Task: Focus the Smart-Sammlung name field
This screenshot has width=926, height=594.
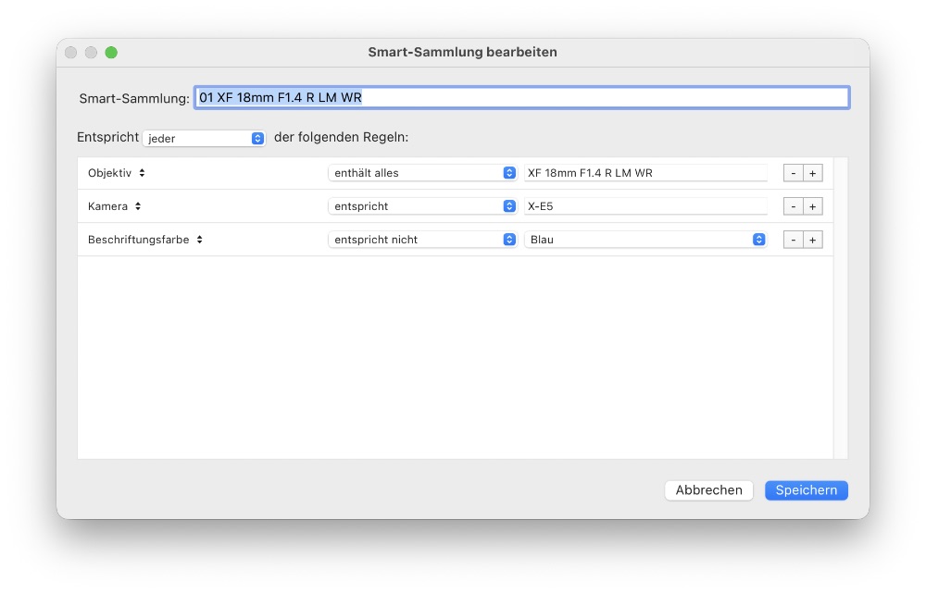Action: tap(521, 97)
